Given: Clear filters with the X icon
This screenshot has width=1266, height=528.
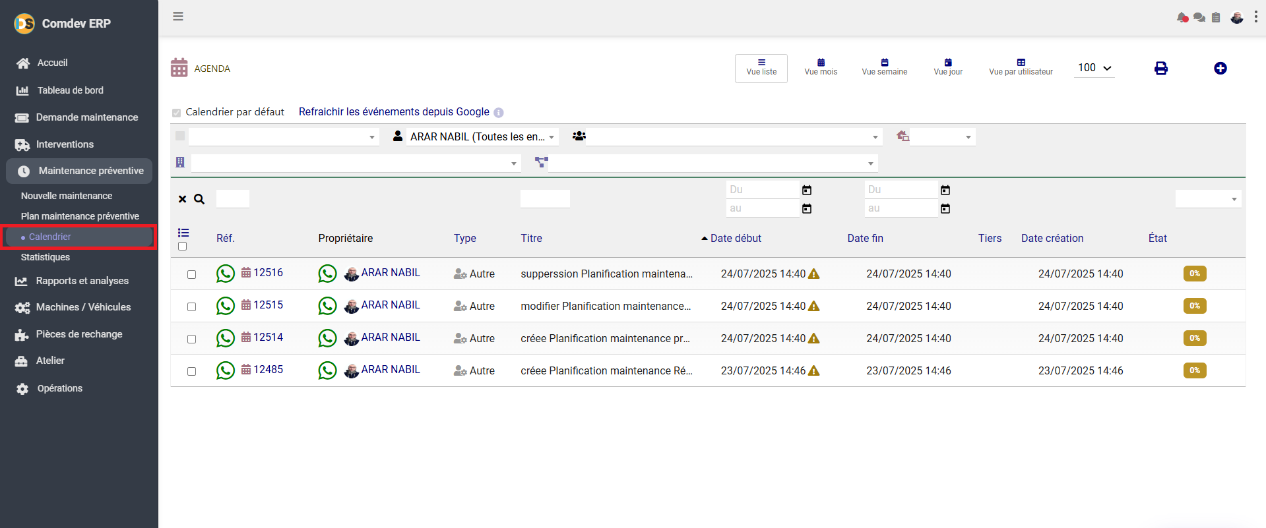Looking at the screenshot, I should pyautogui.click(x=183, y=199).
